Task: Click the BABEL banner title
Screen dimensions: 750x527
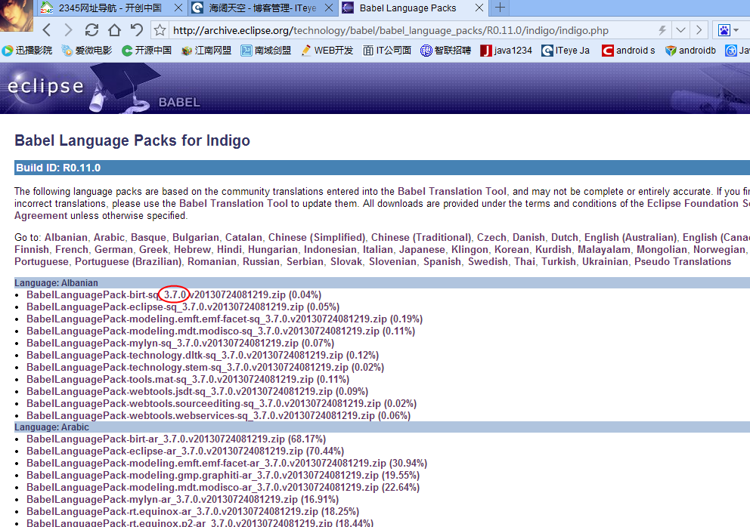Action: click(179, 102)
